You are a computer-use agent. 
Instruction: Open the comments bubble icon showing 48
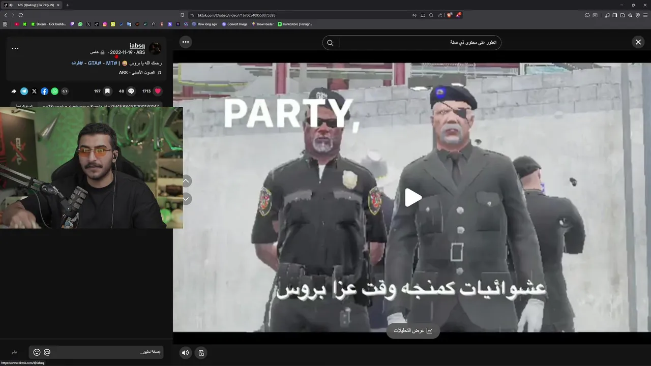(x=131, y=91)
